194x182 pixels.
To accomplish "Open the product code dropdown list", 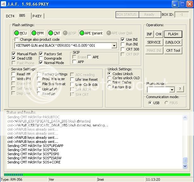I will pos(114,46).
